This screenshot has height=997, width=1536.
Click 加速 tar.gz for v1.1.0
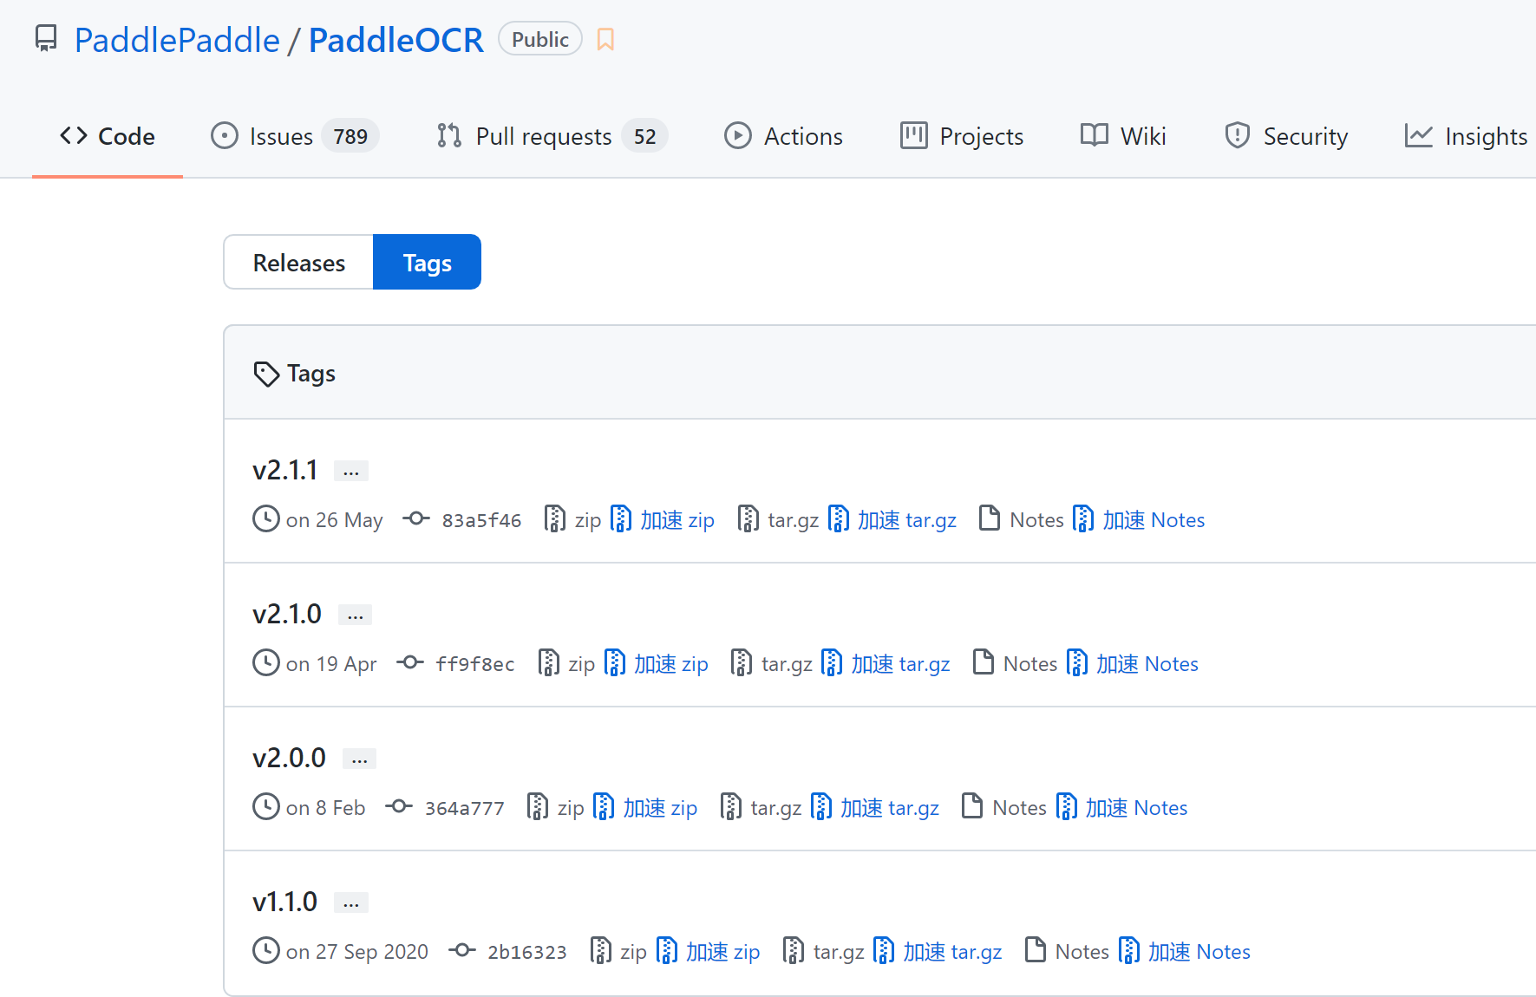click(938, 951)
